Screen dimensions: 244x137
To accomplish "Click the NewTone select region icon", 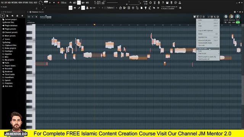I will 201,17.
